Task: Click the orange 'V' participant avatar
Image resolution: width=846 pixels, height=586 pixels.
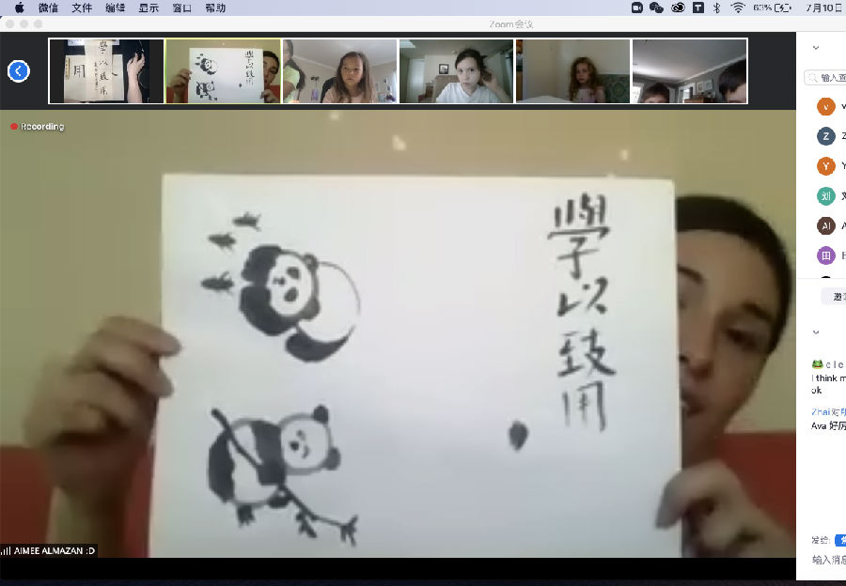Action: [825, 106]
